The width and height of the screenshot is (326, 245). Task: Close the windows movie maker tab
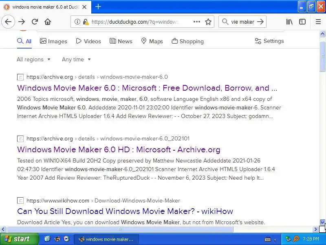coord(84,7)
